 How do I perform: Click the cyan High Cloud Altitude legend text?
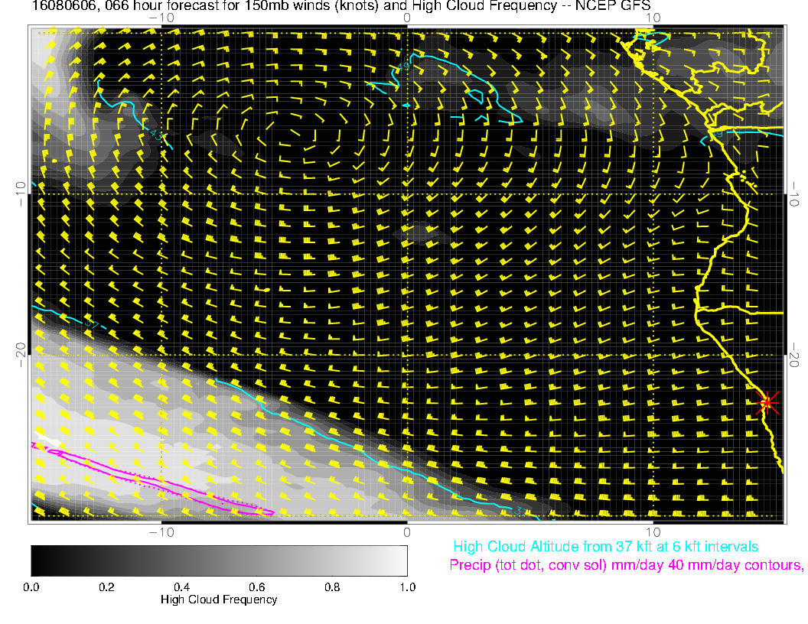[x=605, y=547]
